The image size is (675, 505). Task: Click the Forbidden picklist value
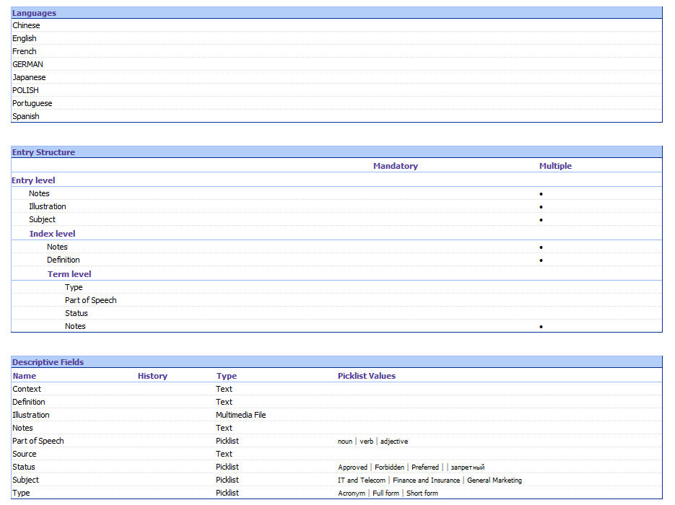tap(390, 467)
